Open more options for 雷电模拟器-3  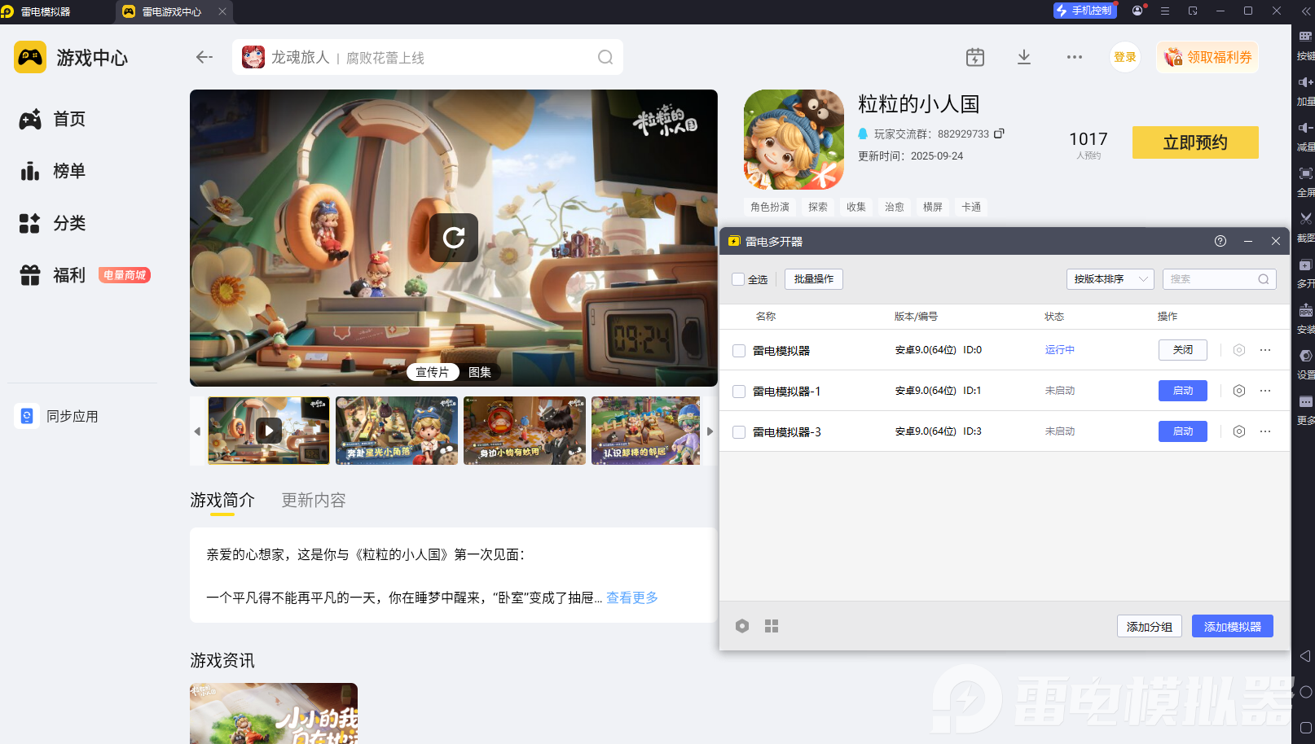[x=1265, y=431]
